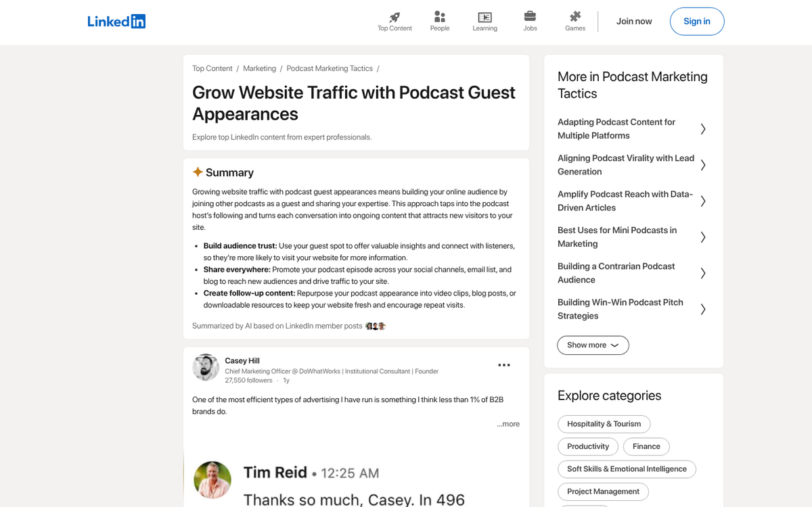
Task: Select the Top Content rocket icon
Action: (x=394, y=16)
